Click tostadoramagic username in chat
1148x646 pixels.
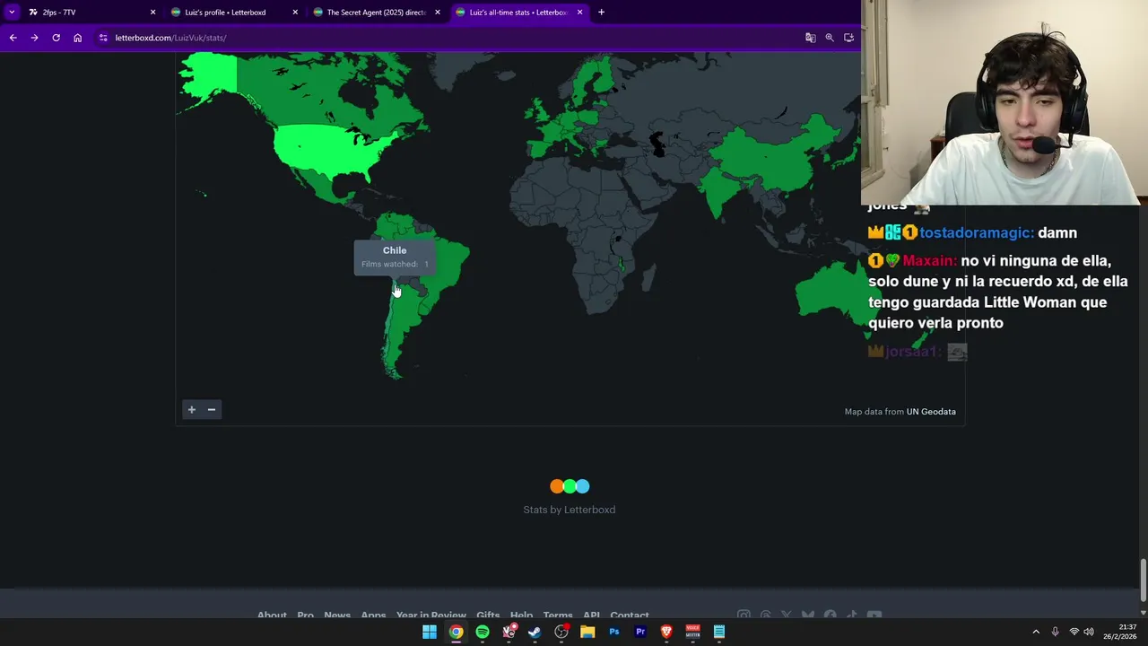tap(977, 232)
